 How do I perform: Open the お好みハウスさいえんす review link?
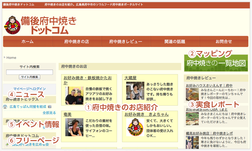point(209,85)
